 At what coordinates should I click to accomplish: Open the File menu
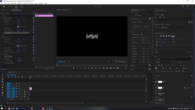[2, 3]
